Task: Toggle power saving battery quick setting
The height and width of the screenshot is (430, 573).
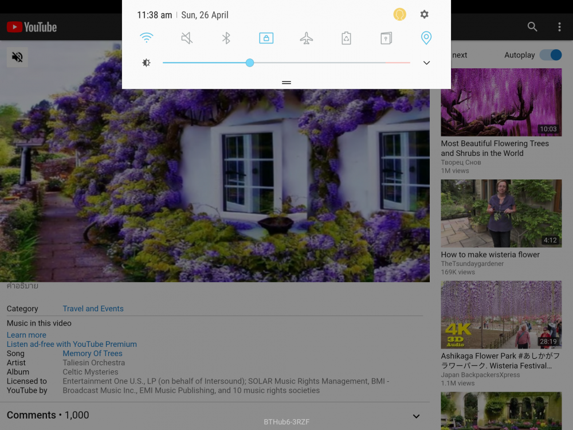Action: [346, 38]
